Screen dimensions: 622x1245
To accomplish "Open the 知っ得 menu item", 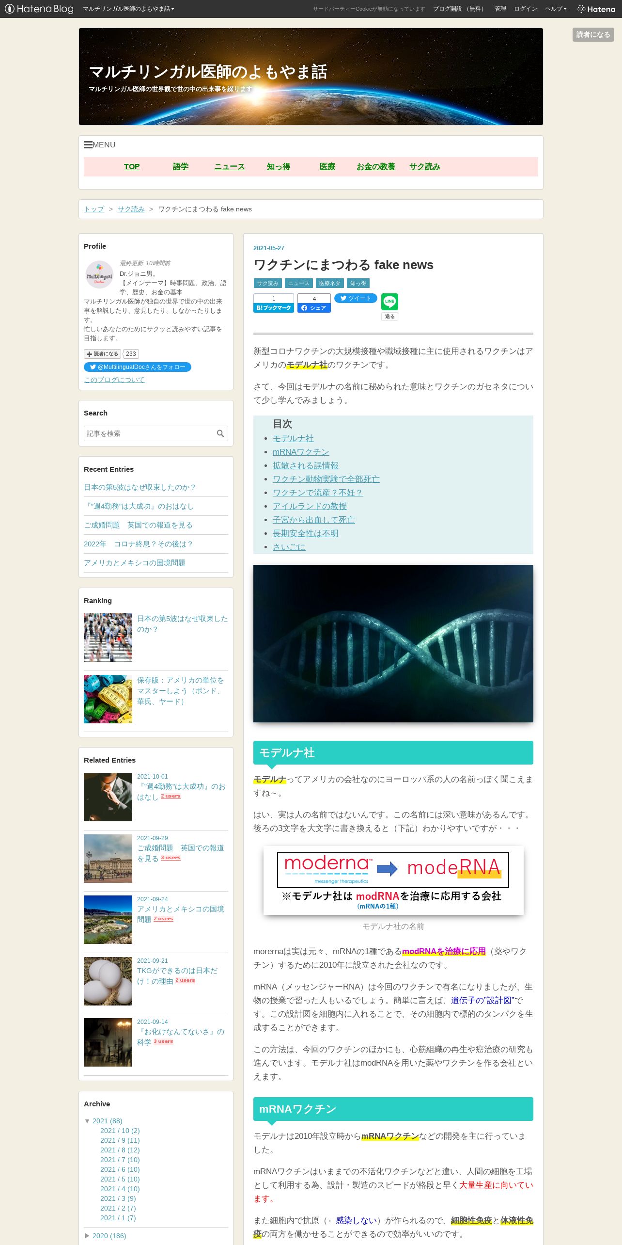I will point(279,166).
